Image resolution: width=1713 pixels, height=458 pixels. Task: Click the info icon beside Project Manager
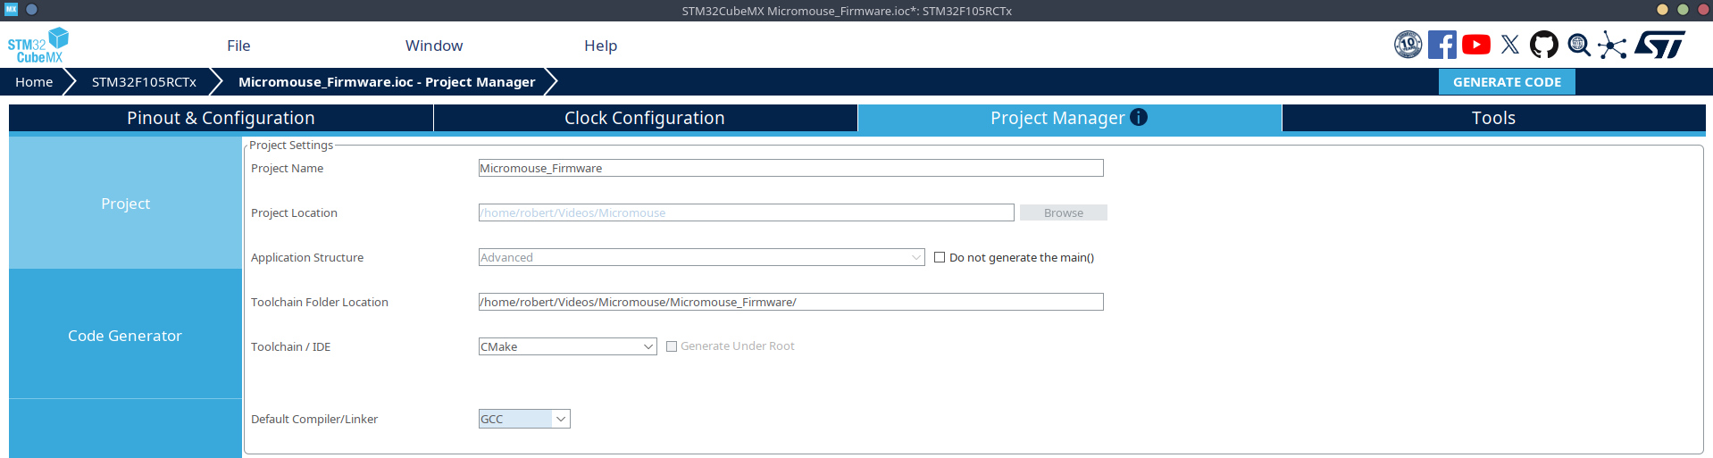[1139, 117]
